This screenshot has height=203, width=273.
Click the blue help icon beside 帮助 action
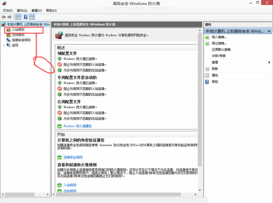(x=207, y=82)
